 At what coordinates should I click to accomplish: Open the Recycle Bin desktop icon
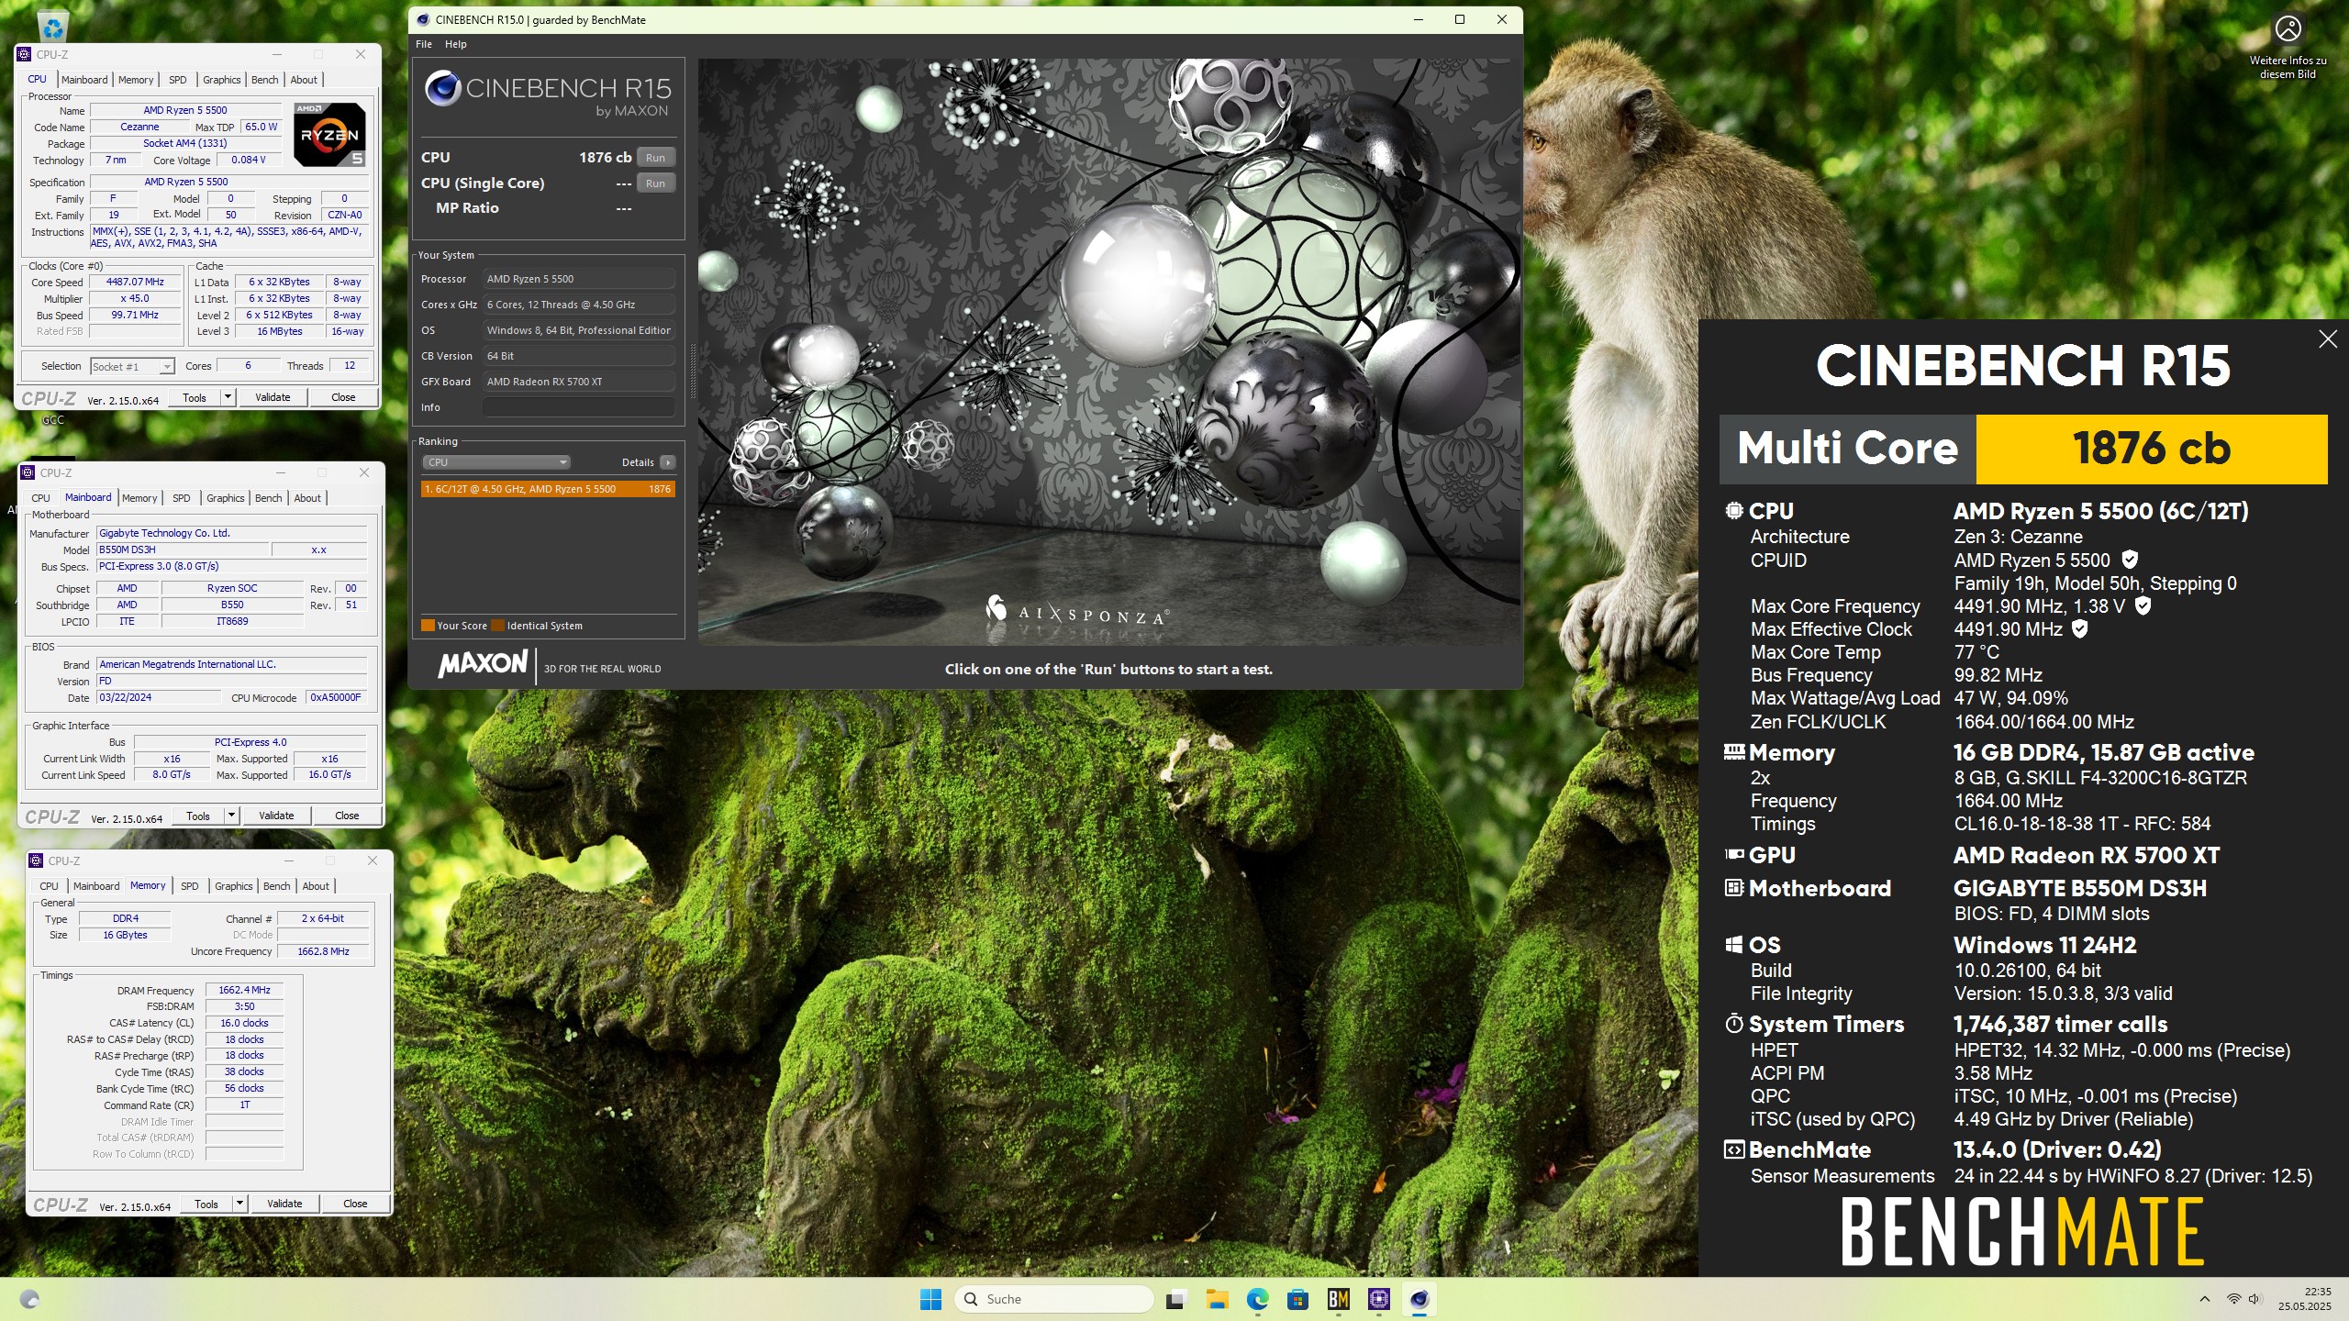point(53,28)
